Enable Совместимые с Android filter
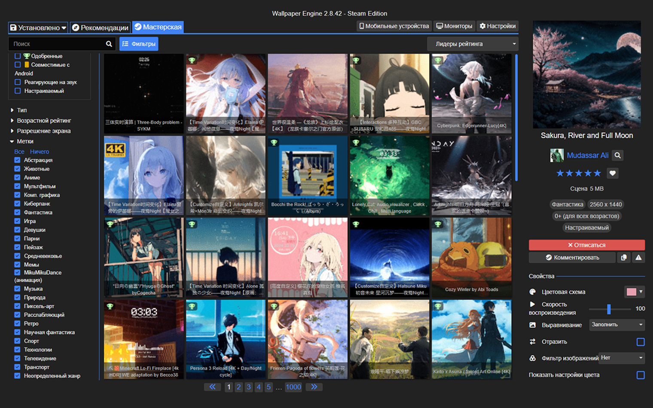The width and height of the screenshot is (653, 408). (18, 64)
